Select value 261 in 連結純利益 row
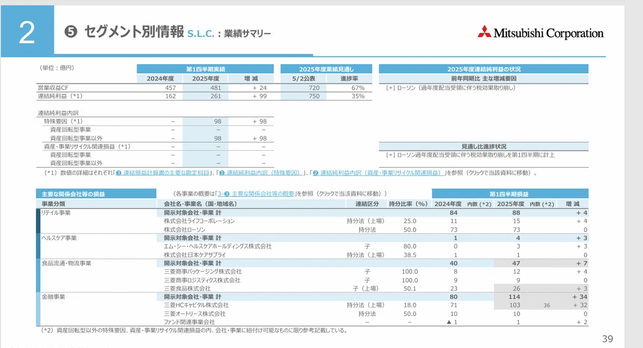The height and width of the screenshot is (348, 643). click(x=215, y=96)
